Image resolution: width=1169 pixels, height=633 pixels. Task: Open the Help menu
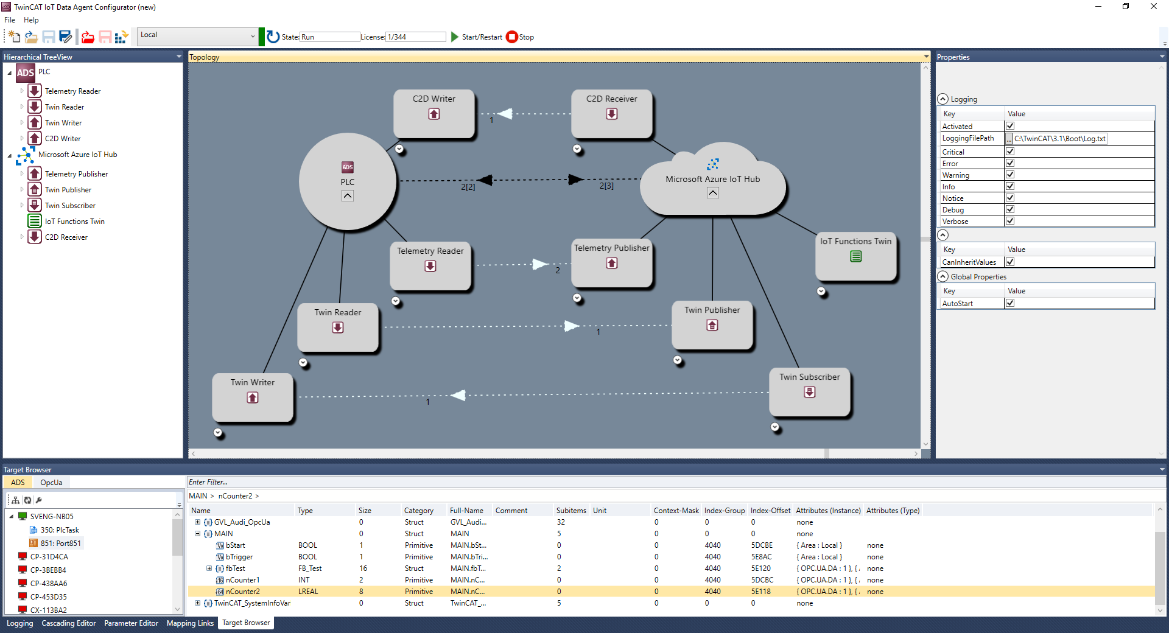coord(31,20)
